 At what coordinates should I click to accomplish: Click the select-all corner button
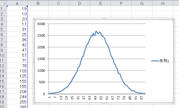click(x=3, y=3)
